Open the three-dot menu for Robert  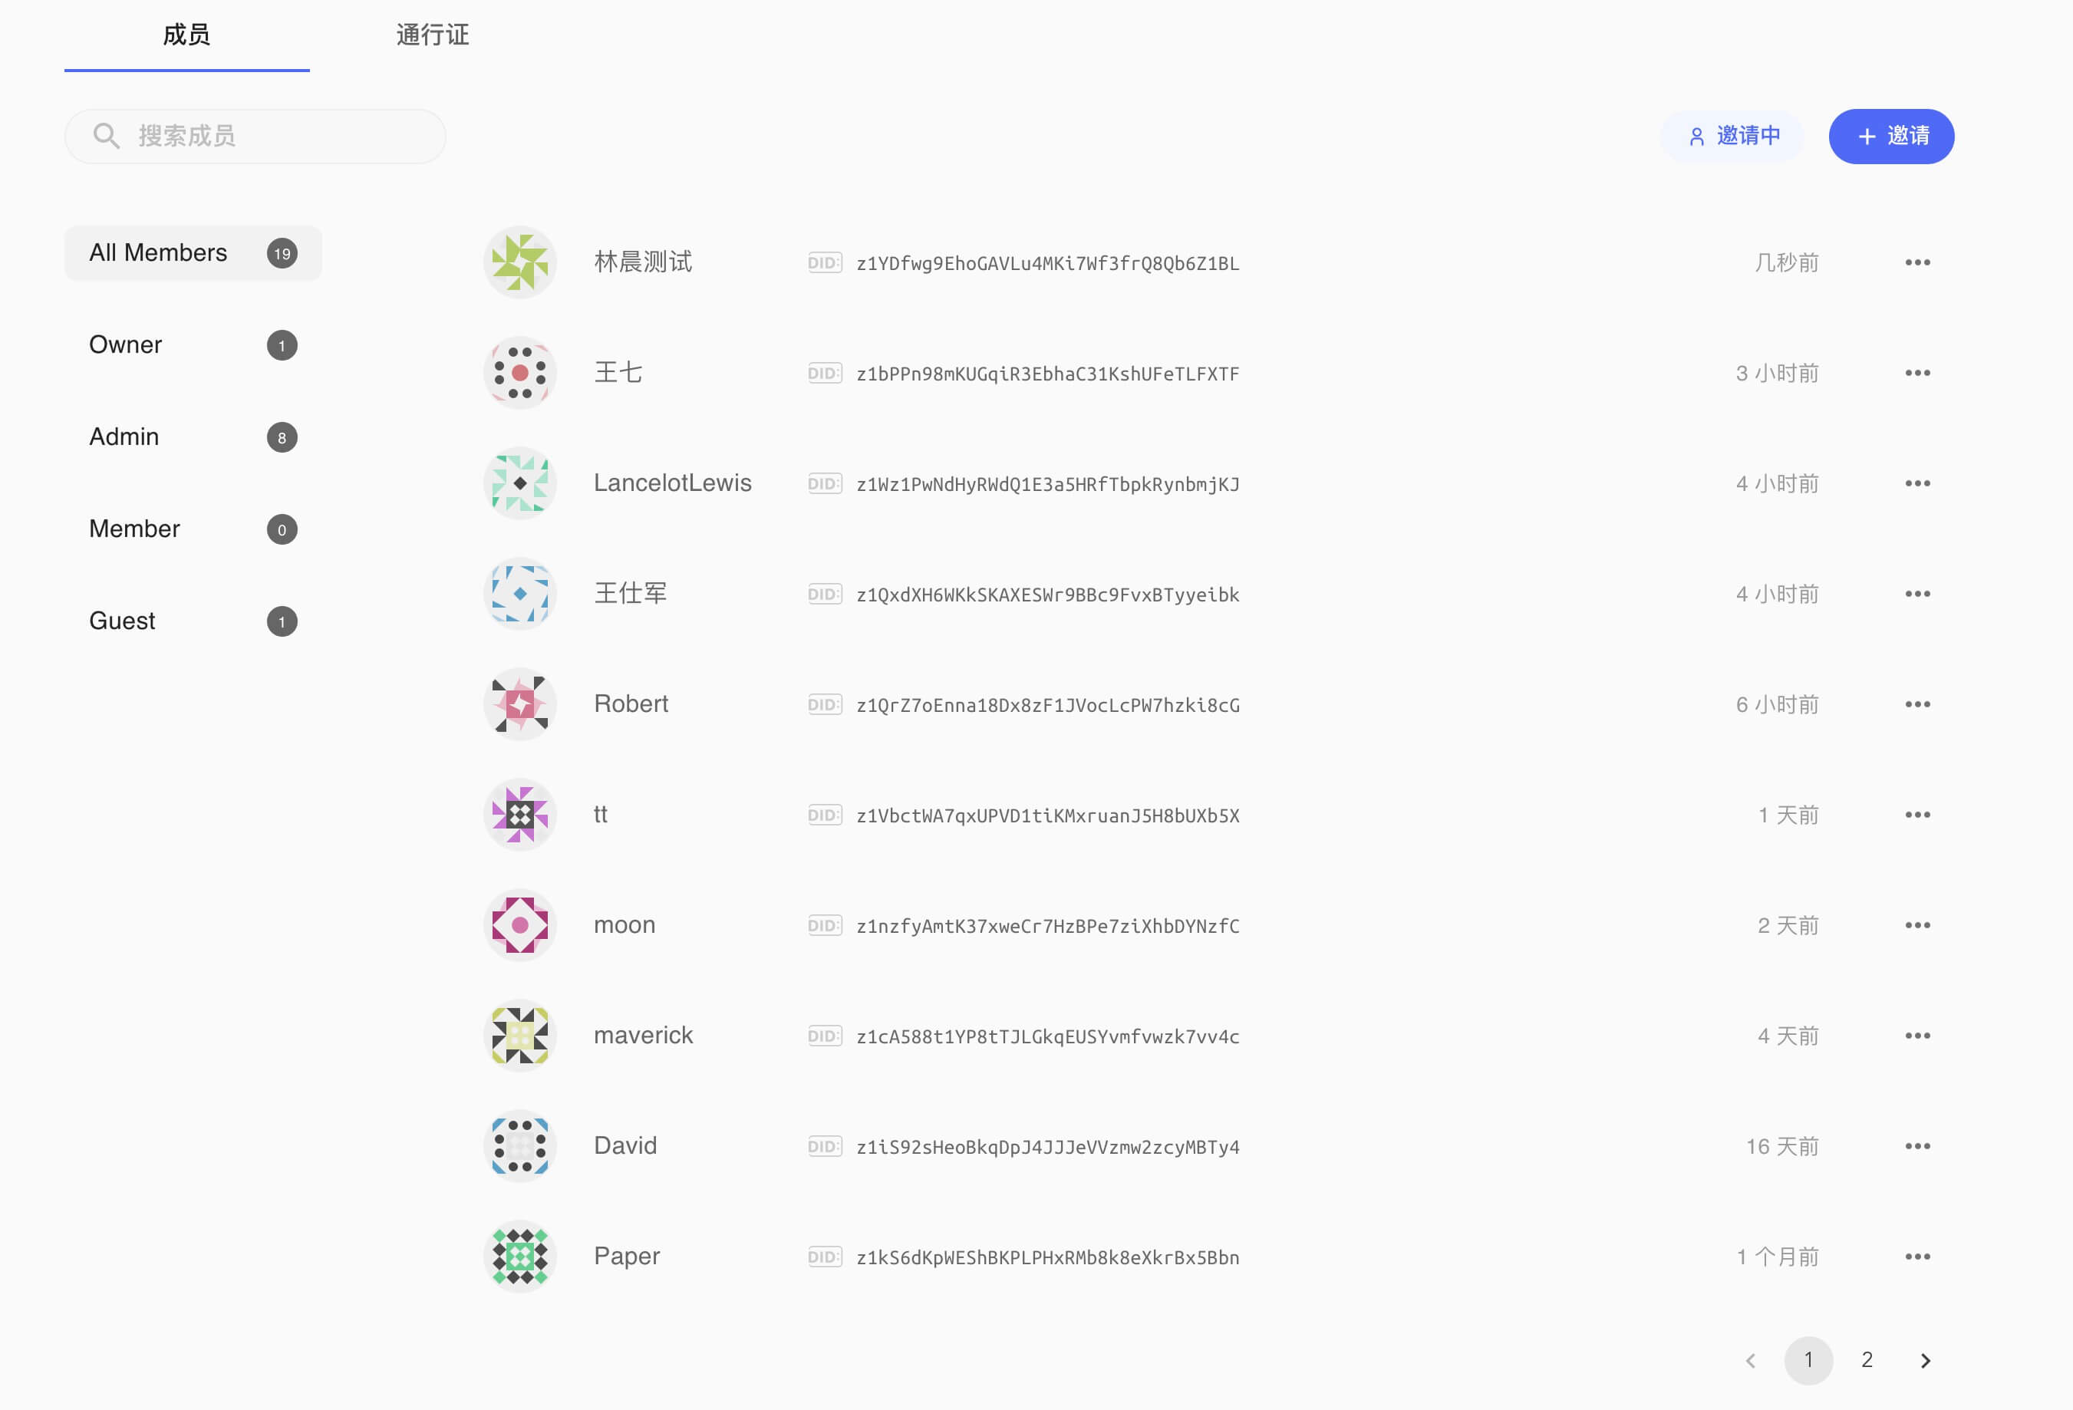[x=1917, y=704]
